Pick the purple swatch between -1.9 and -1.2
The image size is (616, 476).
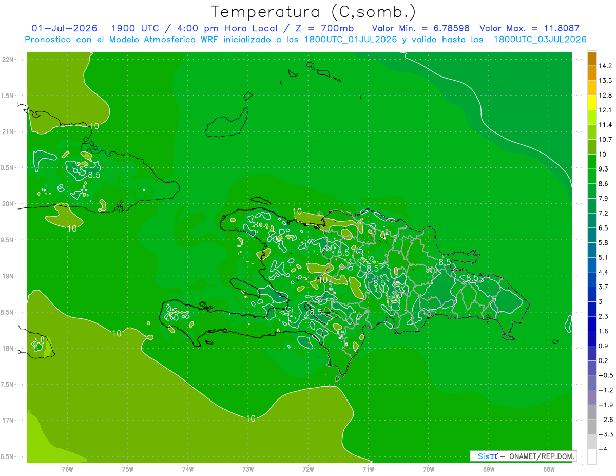point(592,397)
